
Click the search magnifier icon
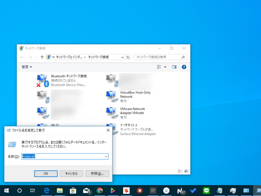pyautogui.click(x=183, y=57)
